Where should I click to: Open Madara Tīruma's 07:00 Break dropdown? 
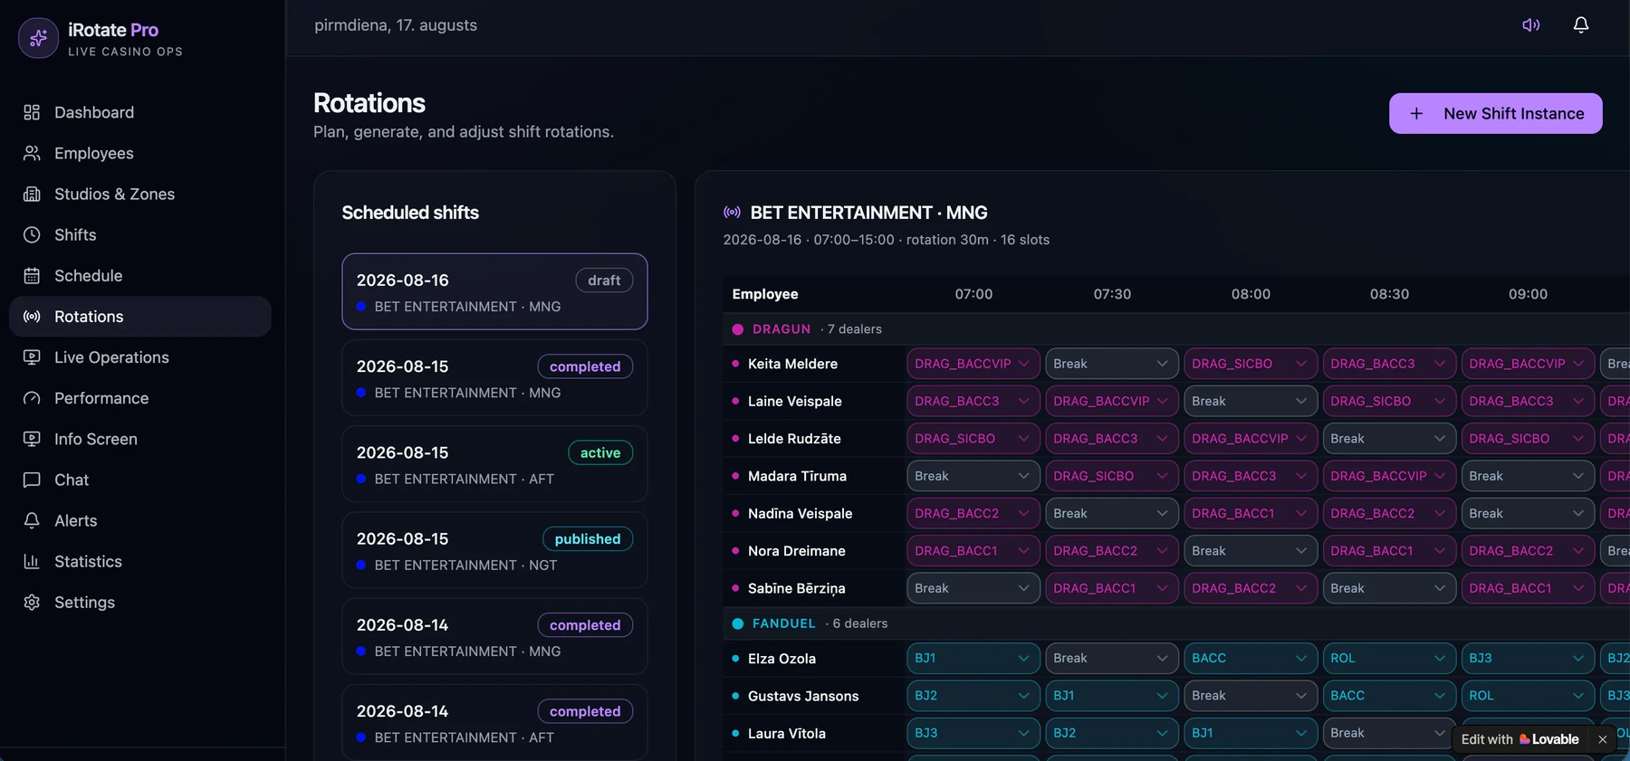973,476
